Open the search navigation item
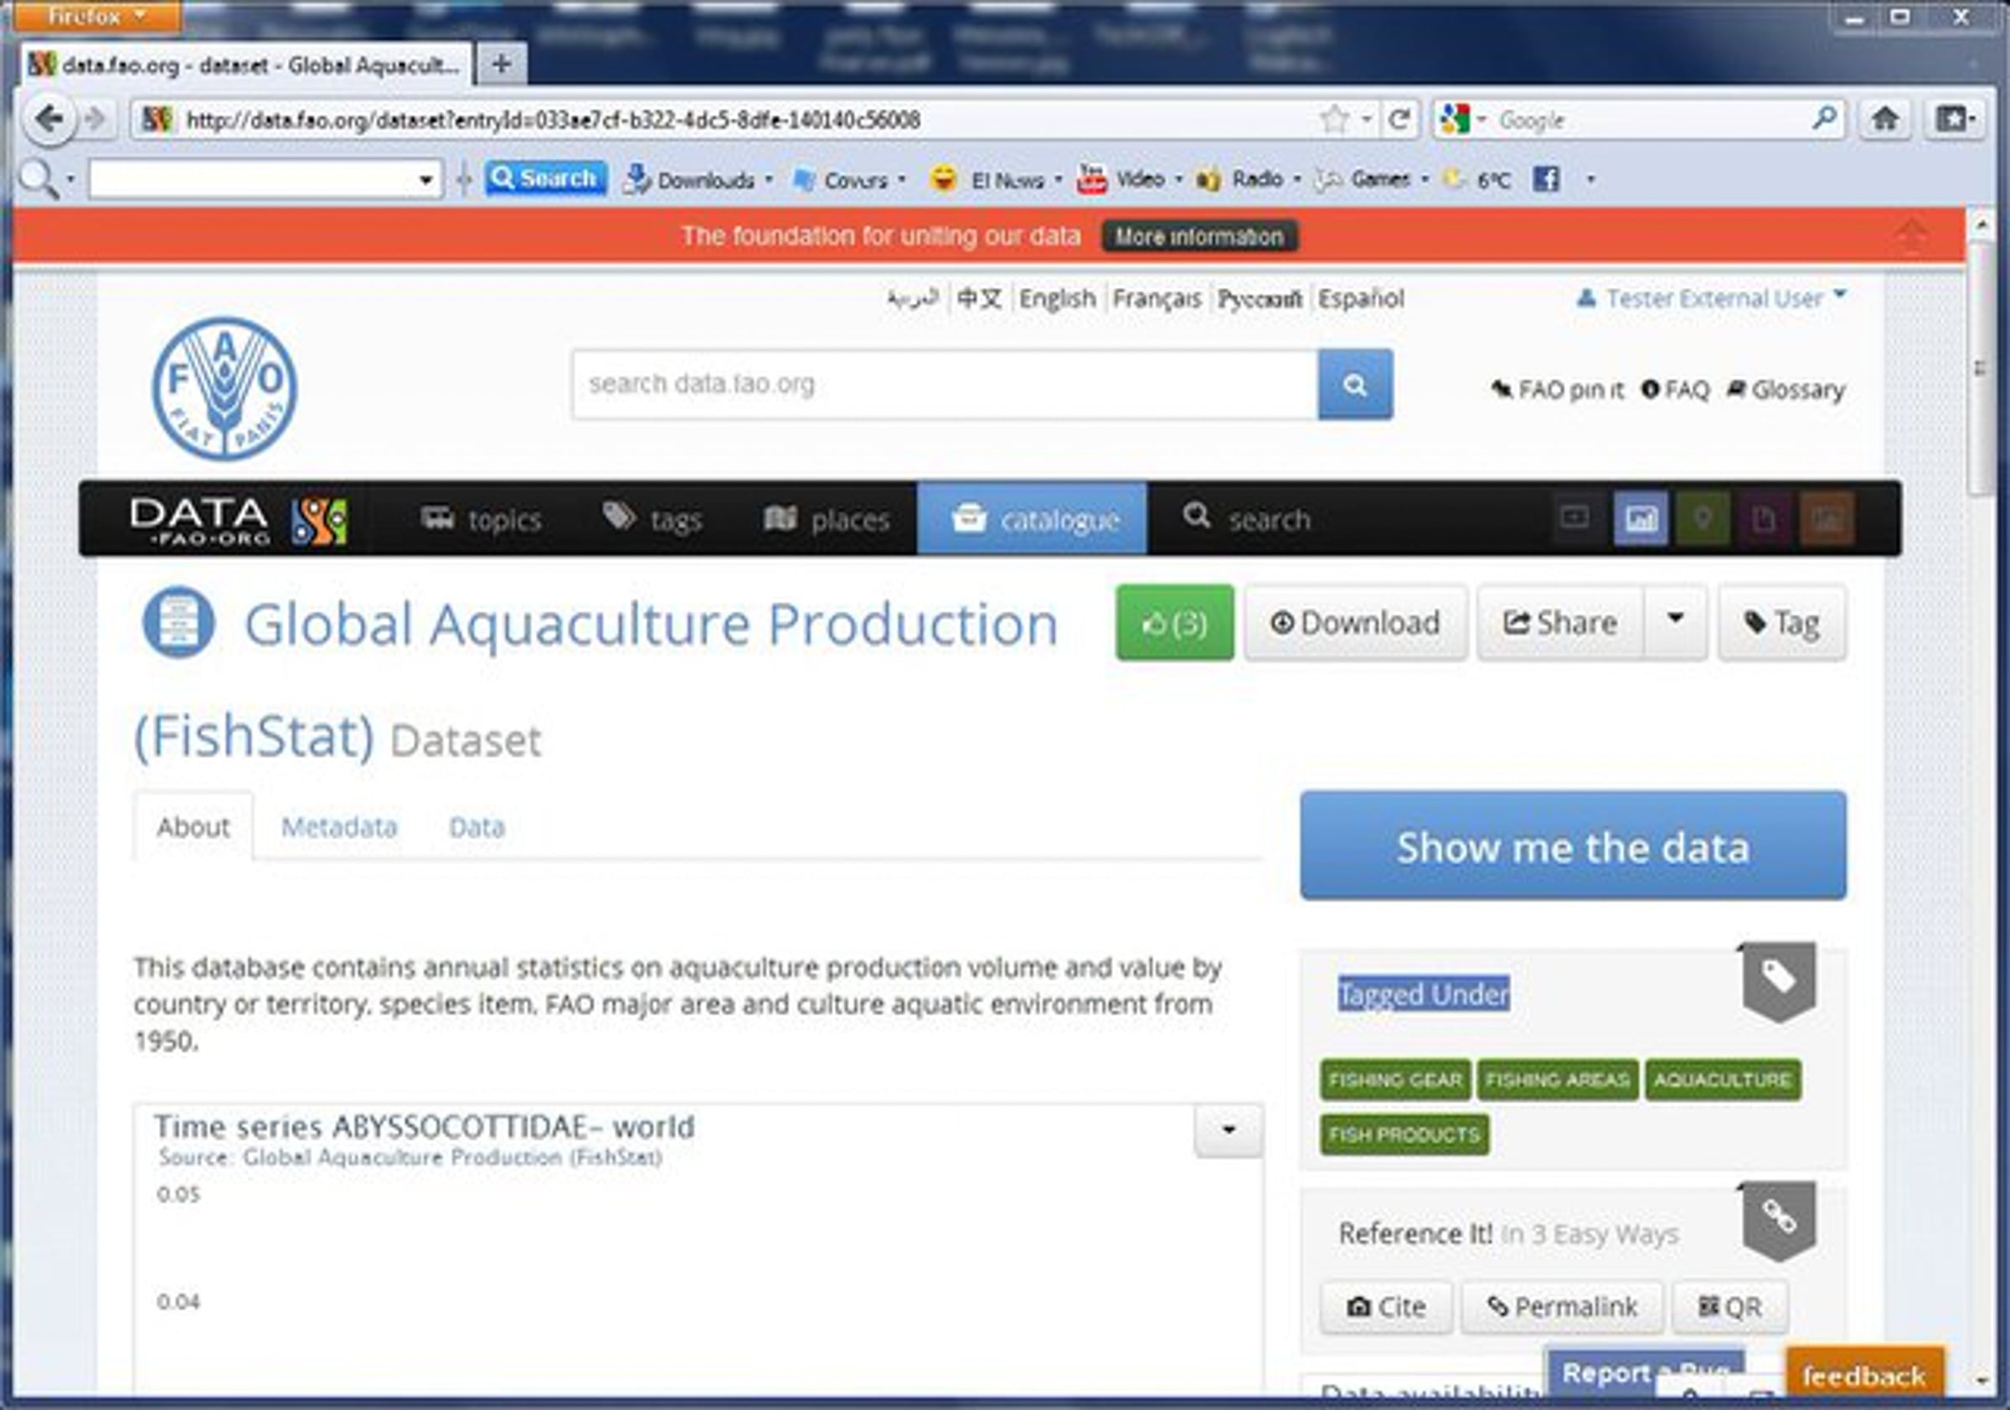The image size is (2010, 1410). pos(1247,519)
